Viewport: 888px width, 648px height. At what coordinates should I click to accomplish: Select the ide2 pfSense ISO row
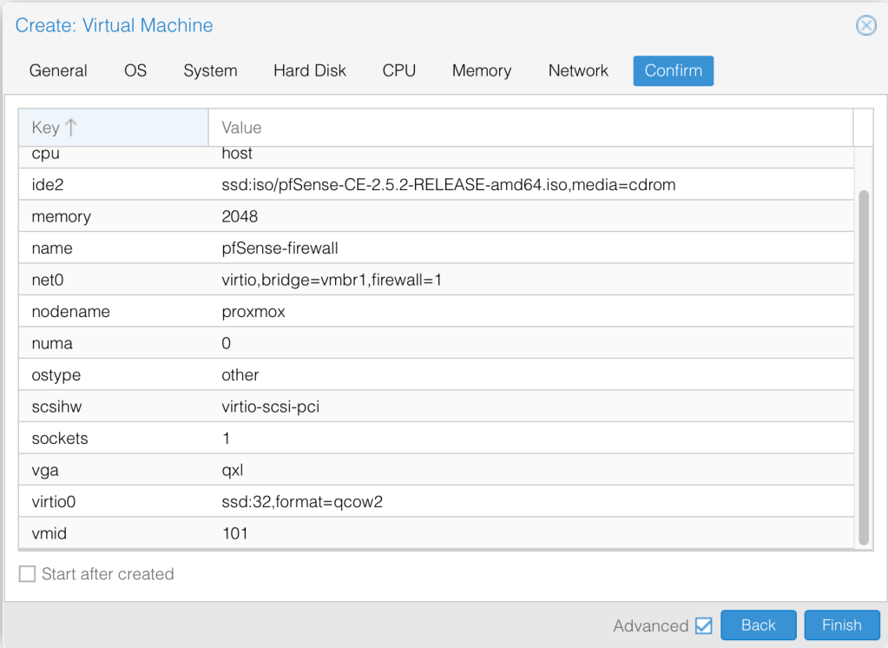pyautogui.click(x=434, y=185)
